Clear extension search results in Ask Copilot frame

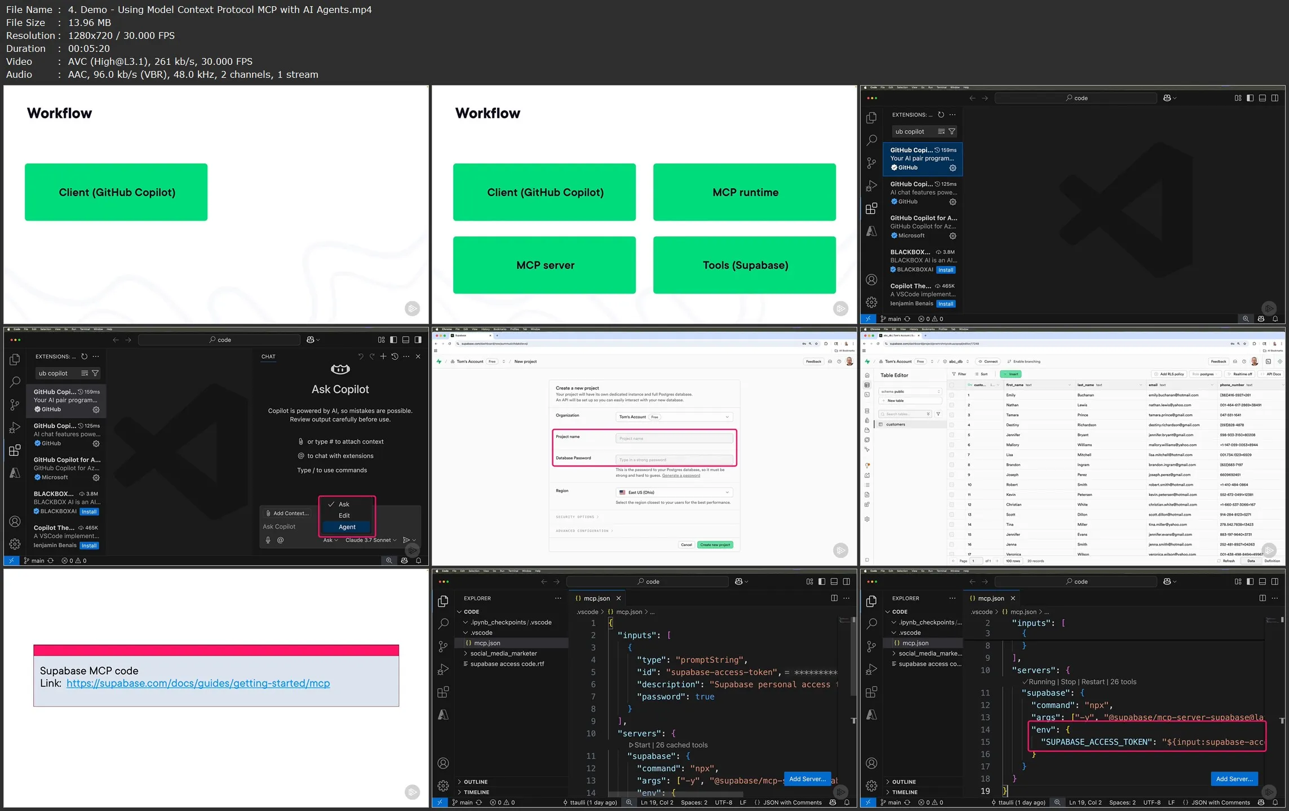click(x=85, y=373)
